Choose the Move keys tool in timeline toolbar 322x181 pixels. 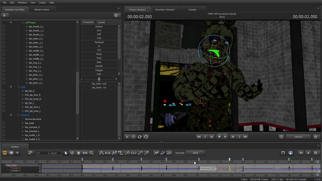[72, 153]
